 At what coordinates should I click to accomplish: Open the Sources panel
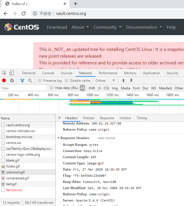(66, 73)
